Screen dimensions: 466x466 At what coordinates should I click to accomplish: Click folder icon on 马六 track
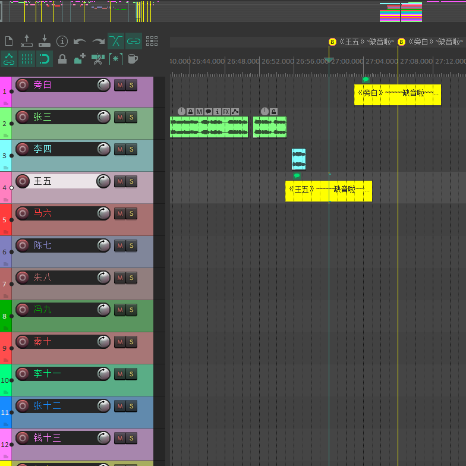pyautogui.click(x=6, y=232)
